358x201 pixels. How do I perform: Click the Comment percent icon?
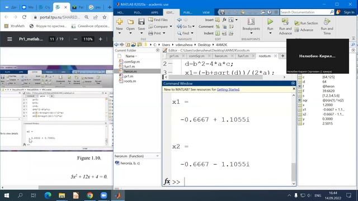(x=218, y=27)
